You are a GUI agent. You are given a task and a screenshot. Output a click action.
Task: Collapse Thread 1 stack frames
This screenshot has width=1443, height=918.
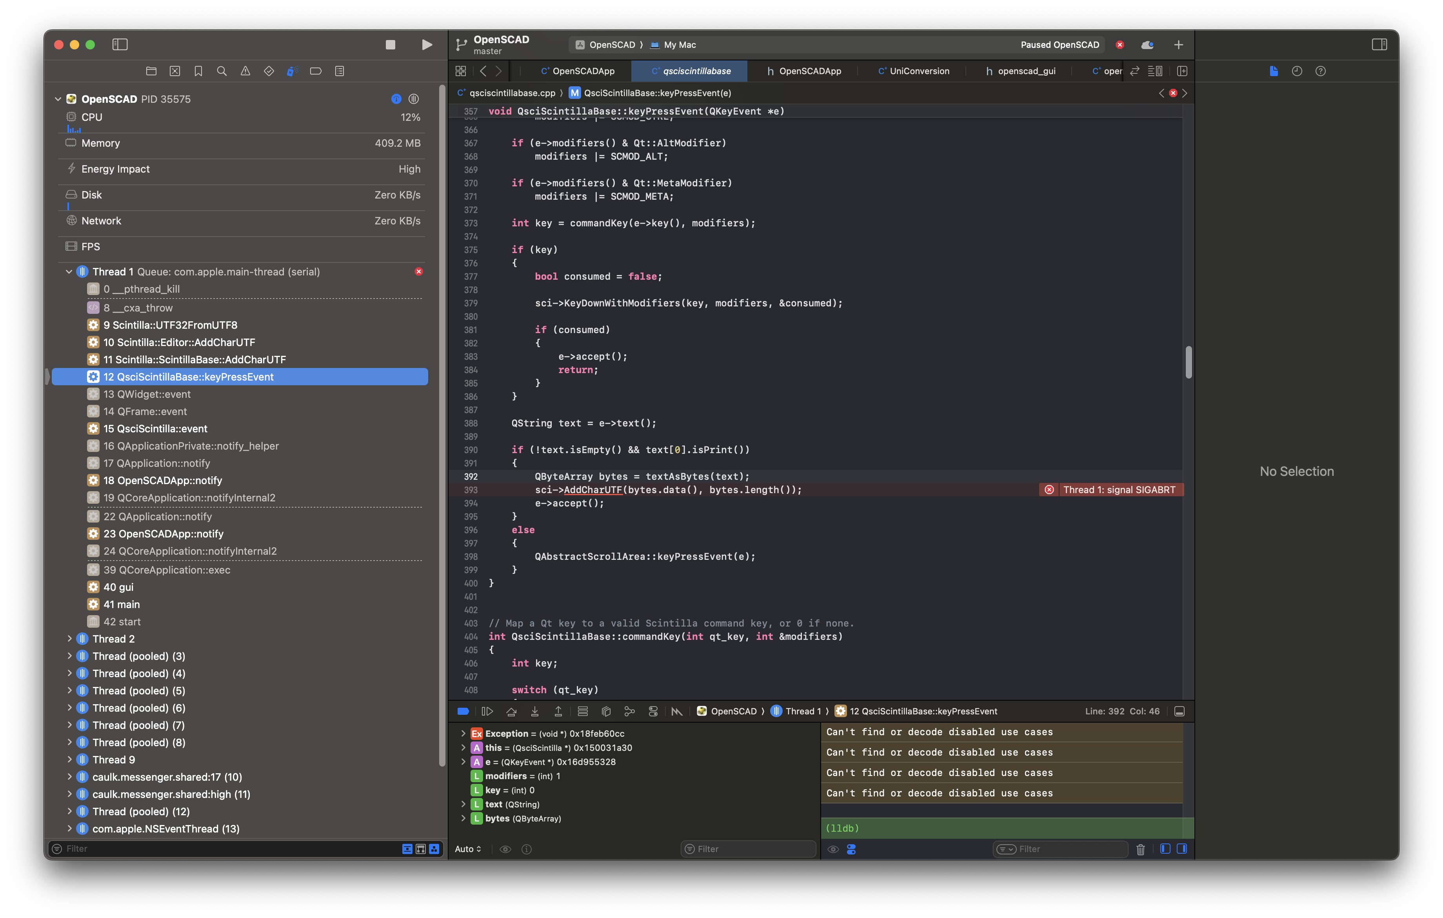[69, 271]
